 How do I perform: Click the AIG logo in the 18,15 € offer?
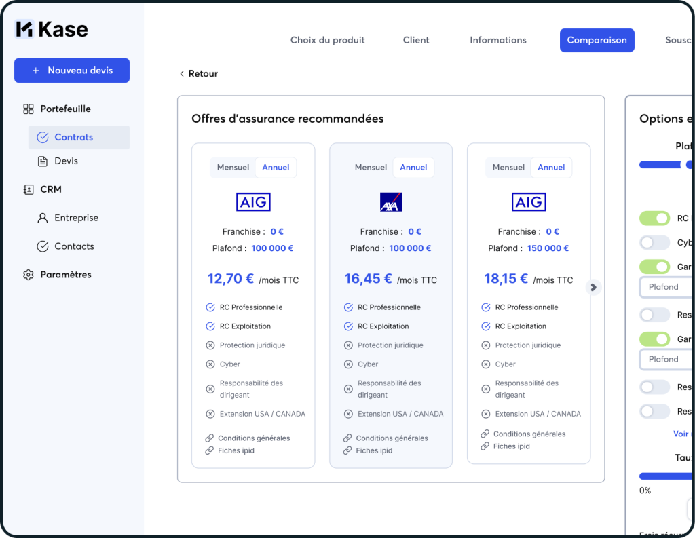pyautogui.click(x=529, y=202)
